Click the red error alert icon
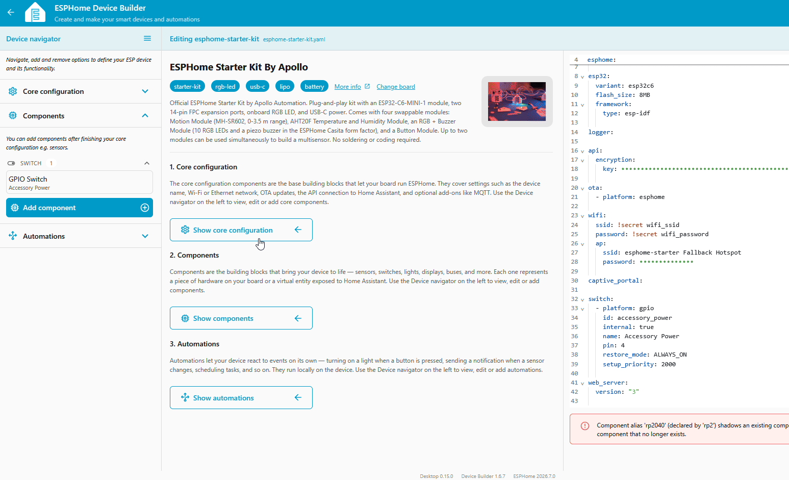 pos(585,426)
